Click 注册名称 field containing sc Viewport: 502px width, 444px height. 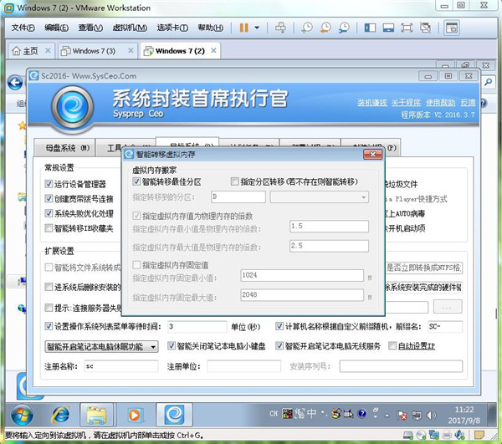121,366
